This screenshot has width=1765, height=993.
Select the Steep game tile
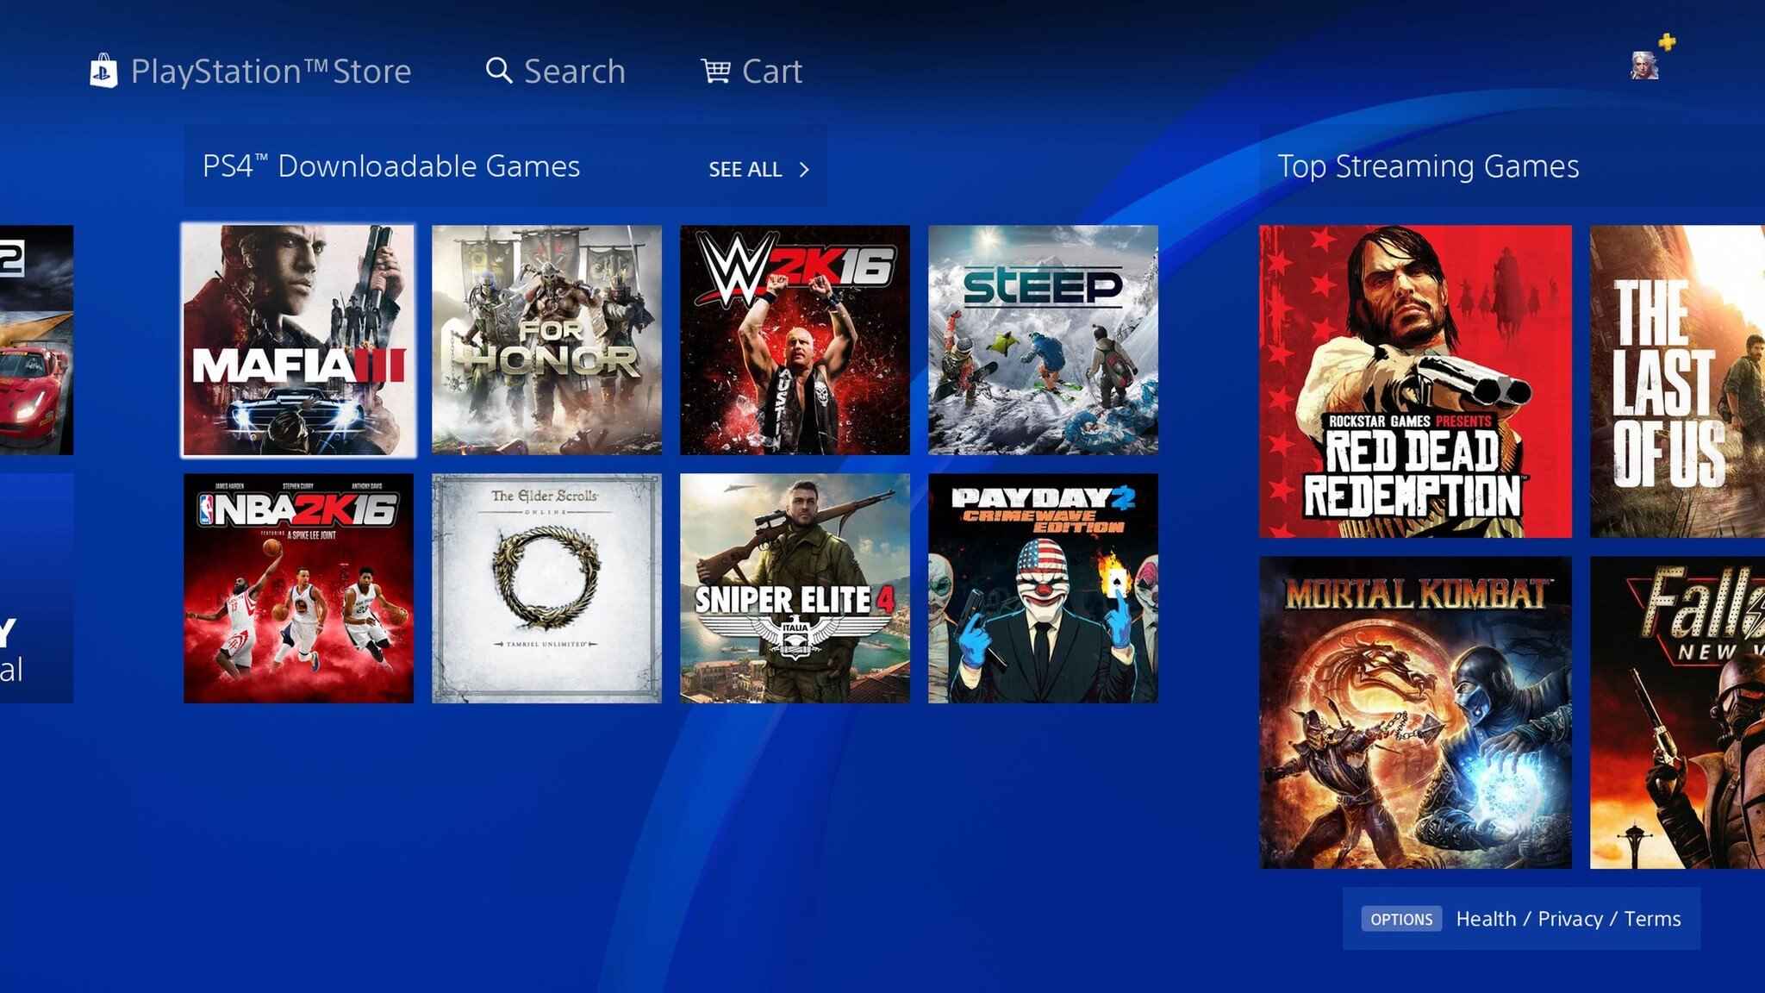(x=1044, y=340)
